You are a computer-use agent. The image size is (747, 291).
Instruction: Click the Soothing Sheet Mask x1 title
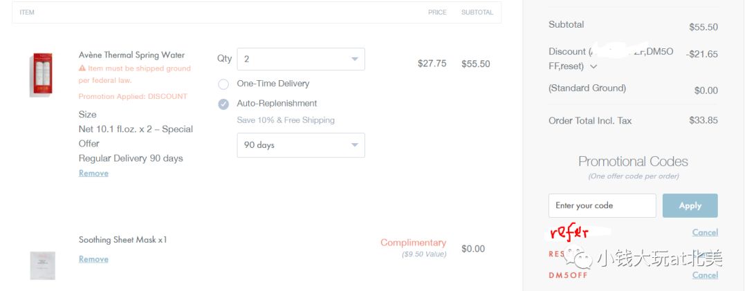[x=123, y=240]
